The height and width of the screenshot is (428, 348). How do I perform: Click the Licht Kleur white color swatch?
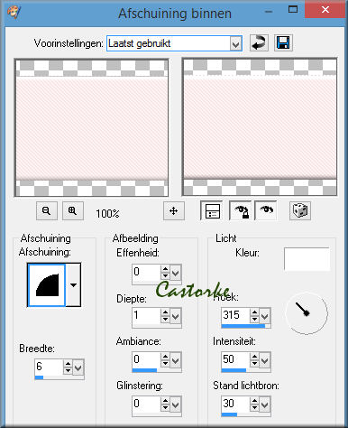pos(307,259)
